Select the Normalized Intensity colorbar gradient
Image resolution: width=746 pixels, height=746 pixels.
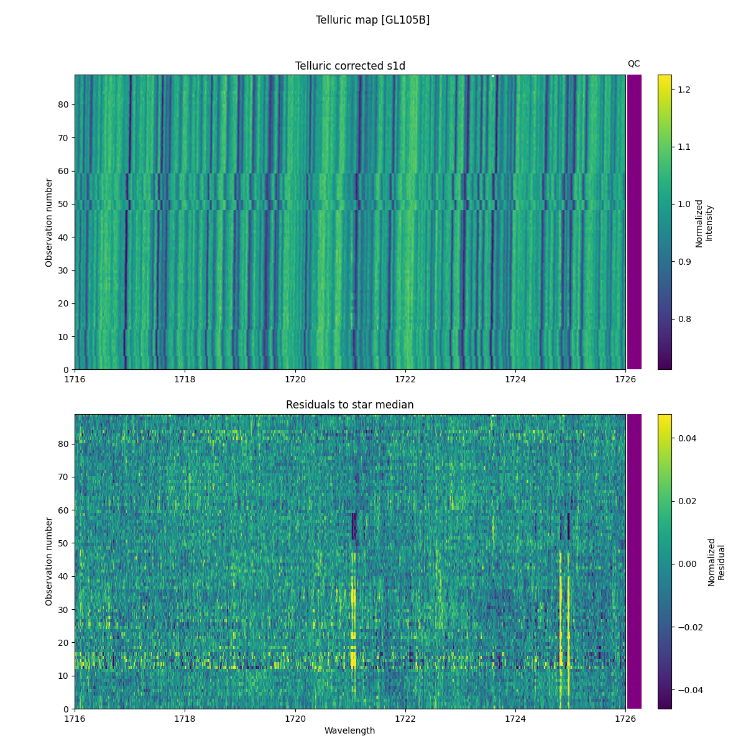(664, 221)
